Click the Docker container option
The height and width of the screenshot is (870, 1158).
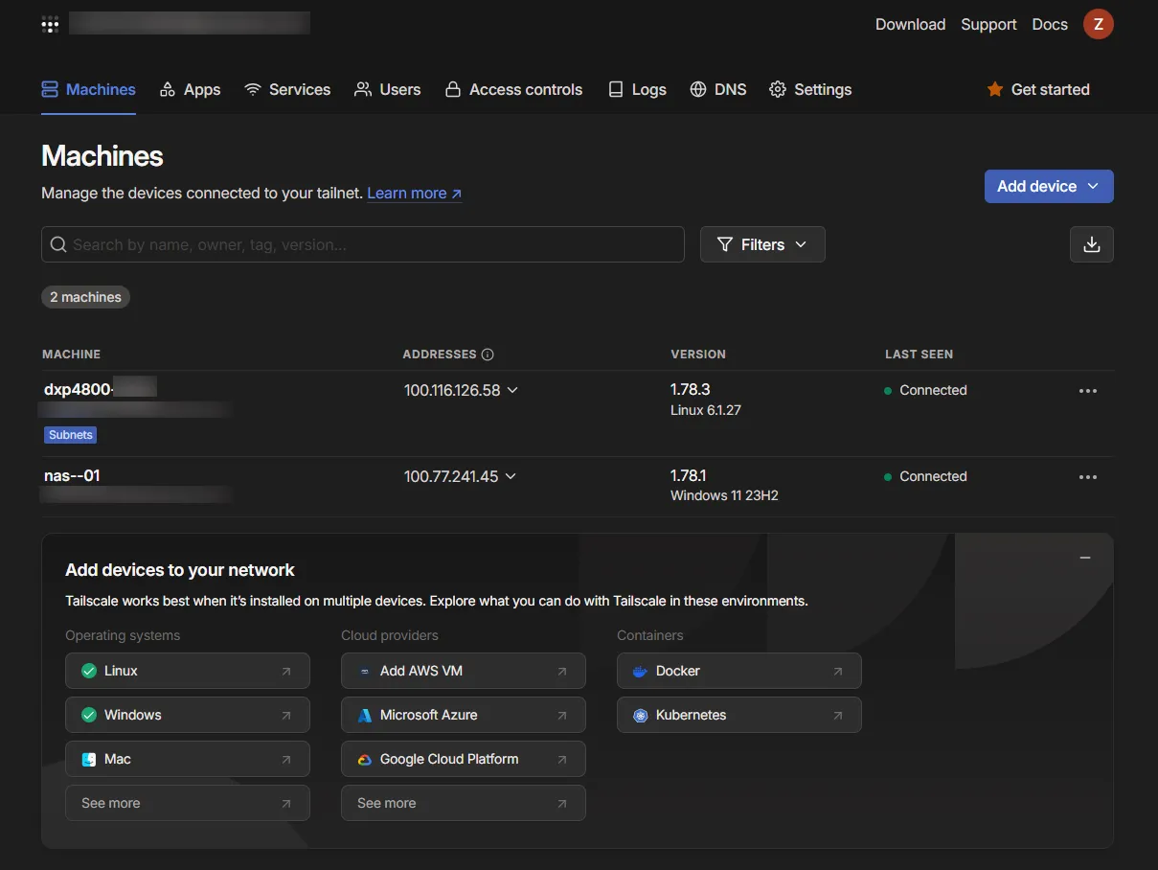[x=738, y=671]
